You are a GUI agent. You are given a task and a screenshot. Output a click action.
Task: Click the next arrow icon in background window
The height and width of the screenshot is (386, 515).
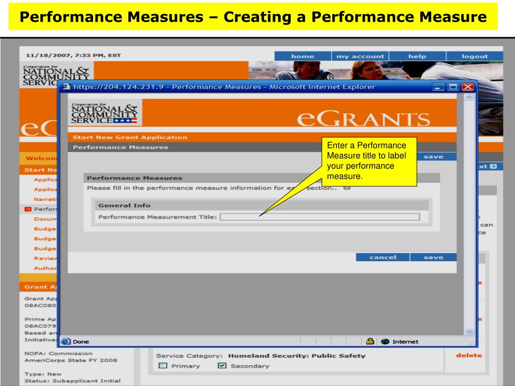493,166
